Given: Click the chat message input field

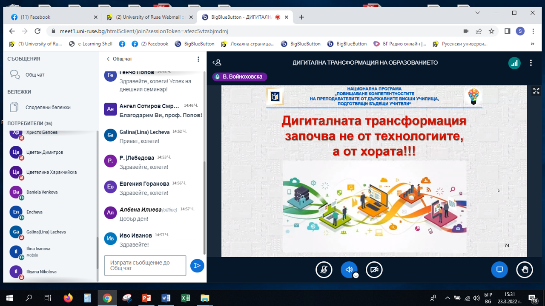Looking at the screenshot, I should (x=145, y=266).
